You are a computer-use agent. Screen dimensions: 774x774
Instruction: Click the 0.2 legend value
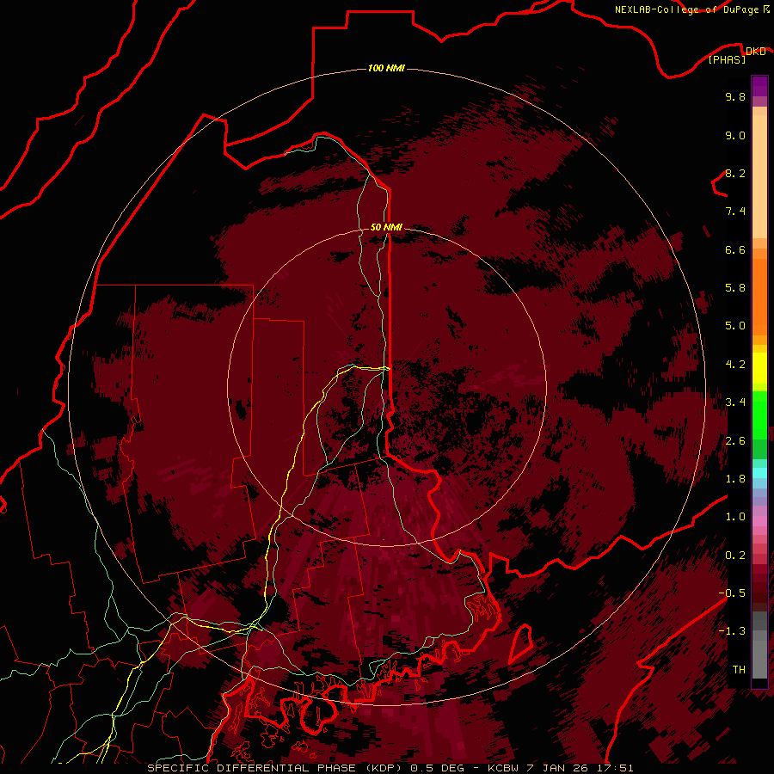735,556
